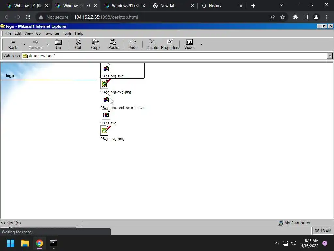The image size is (334, 251).
Task: Click the 98.js.svg.png file name label
Action: [112, 139]
